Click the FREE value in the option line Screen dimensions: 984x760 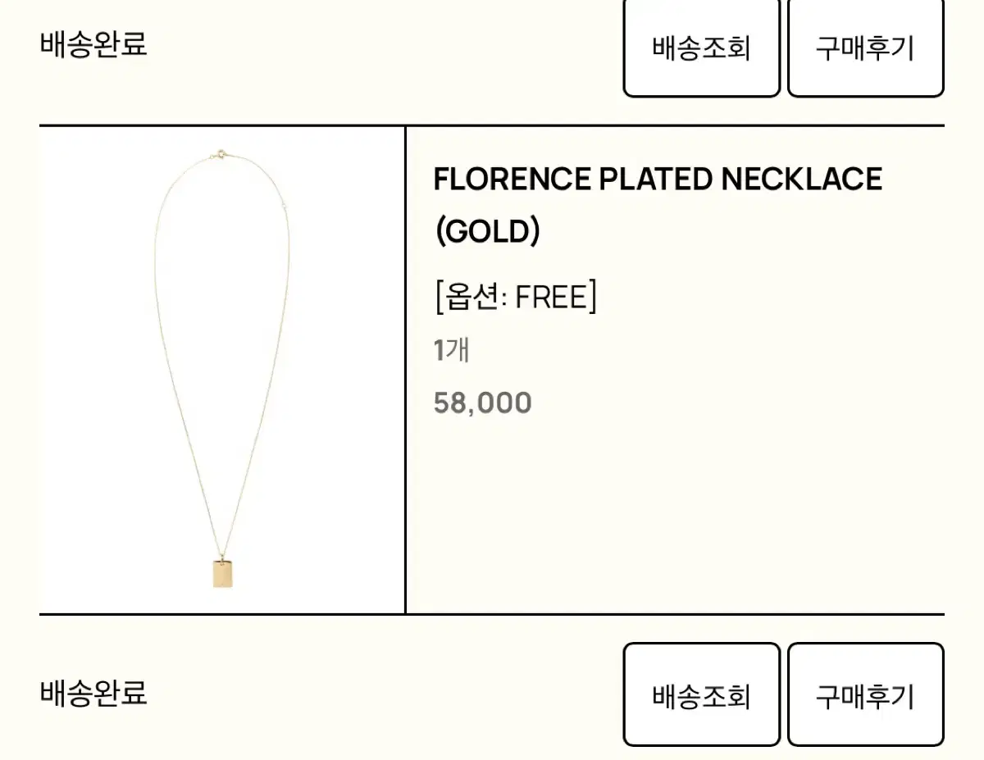tap(549, 297)
